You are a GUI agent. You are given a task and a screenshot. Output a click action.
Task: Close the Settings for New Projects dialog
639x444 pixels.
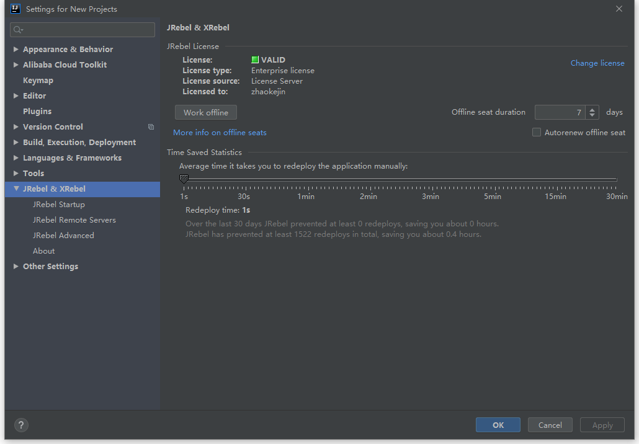click(619, 9)
